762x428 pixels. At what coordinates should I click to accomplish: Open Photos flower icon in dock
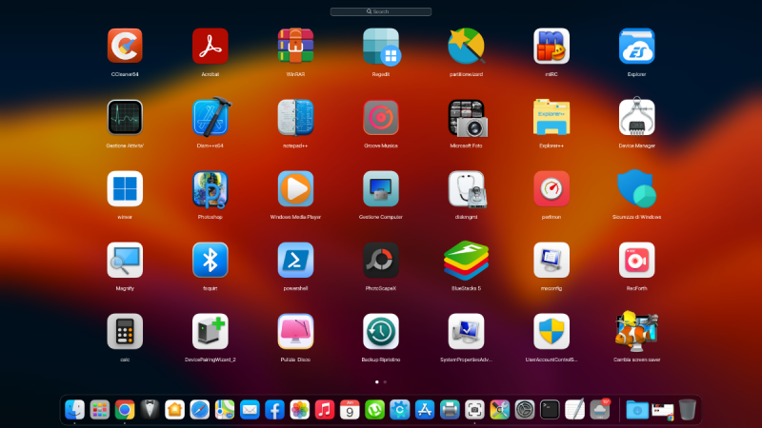(x=300, y=410)
